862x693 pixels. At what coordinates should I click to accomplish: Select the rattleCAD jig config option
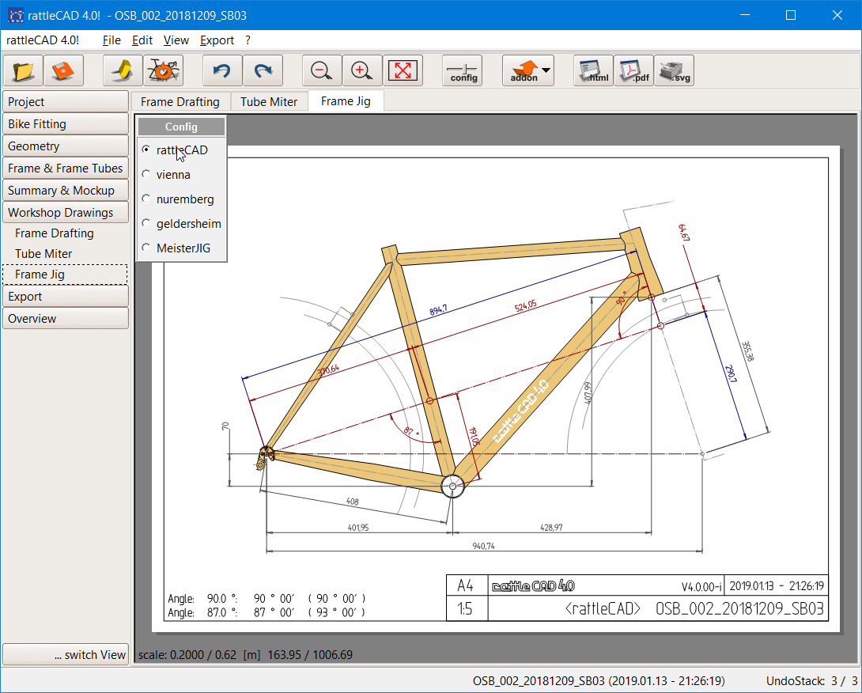[x=175, y=150]
